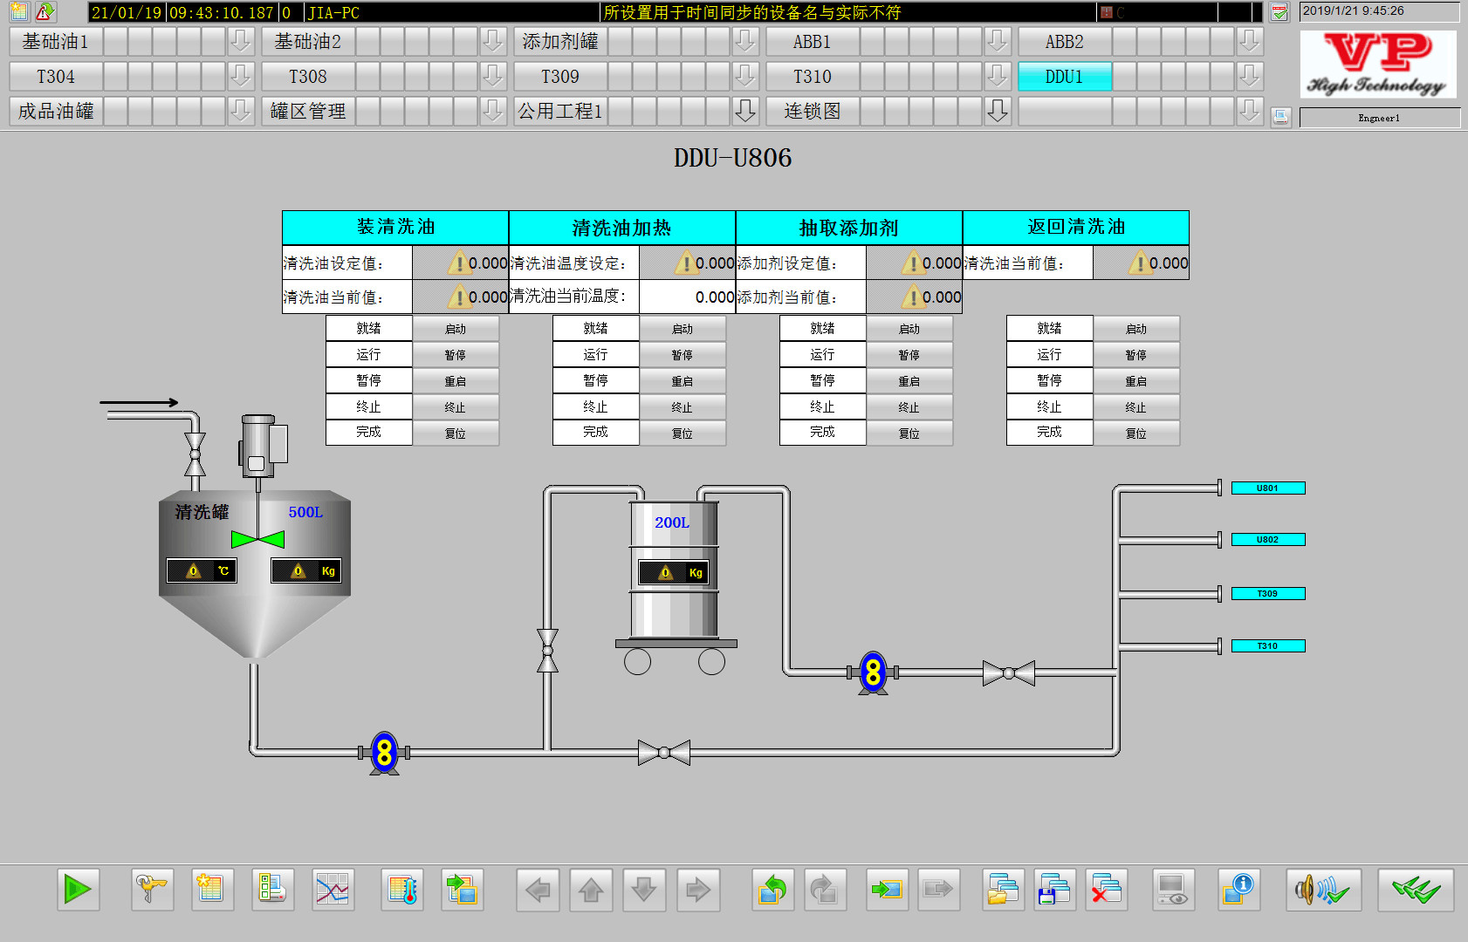Expand the arrow next to 公用工程1
This screenshot has height=942, width=1468.
744,111
